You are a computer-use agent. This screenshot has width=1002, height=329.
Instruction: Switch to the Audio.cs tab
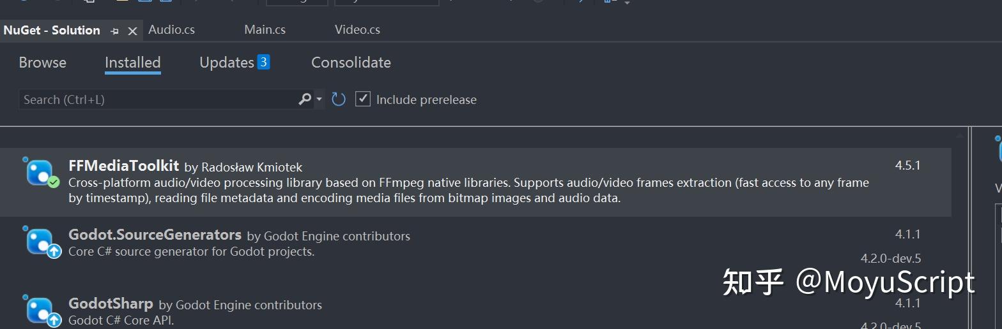coord(171,30)
